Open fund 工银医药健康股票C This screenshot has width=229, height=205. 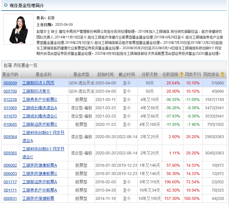click(40, 174)
